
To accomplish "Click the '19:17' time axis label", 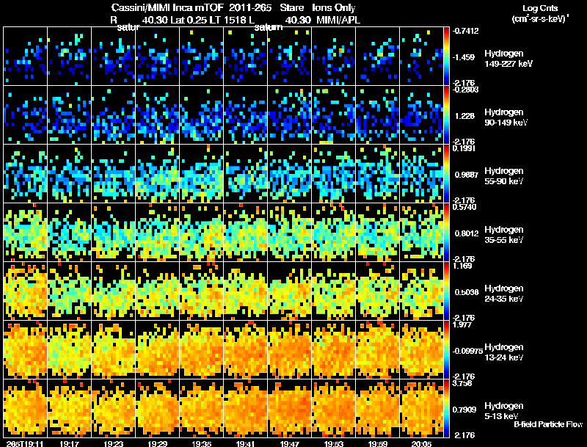I will tap(69, 443).
